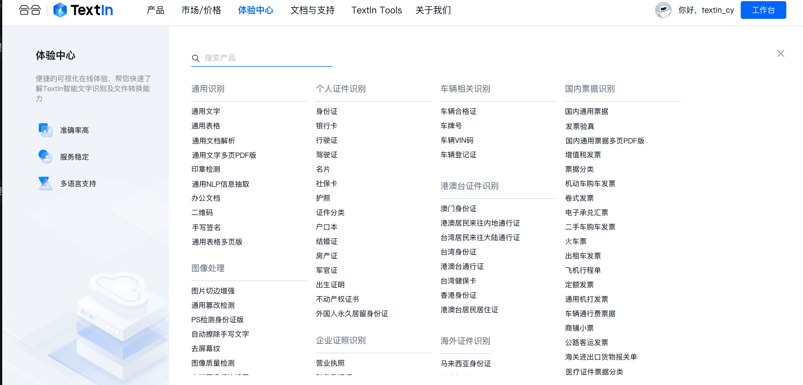Image resolution: width=803 pixels, height=385 pixels.
Task: Open 机动车购车发票 link
Action: (x=591, y=184)
